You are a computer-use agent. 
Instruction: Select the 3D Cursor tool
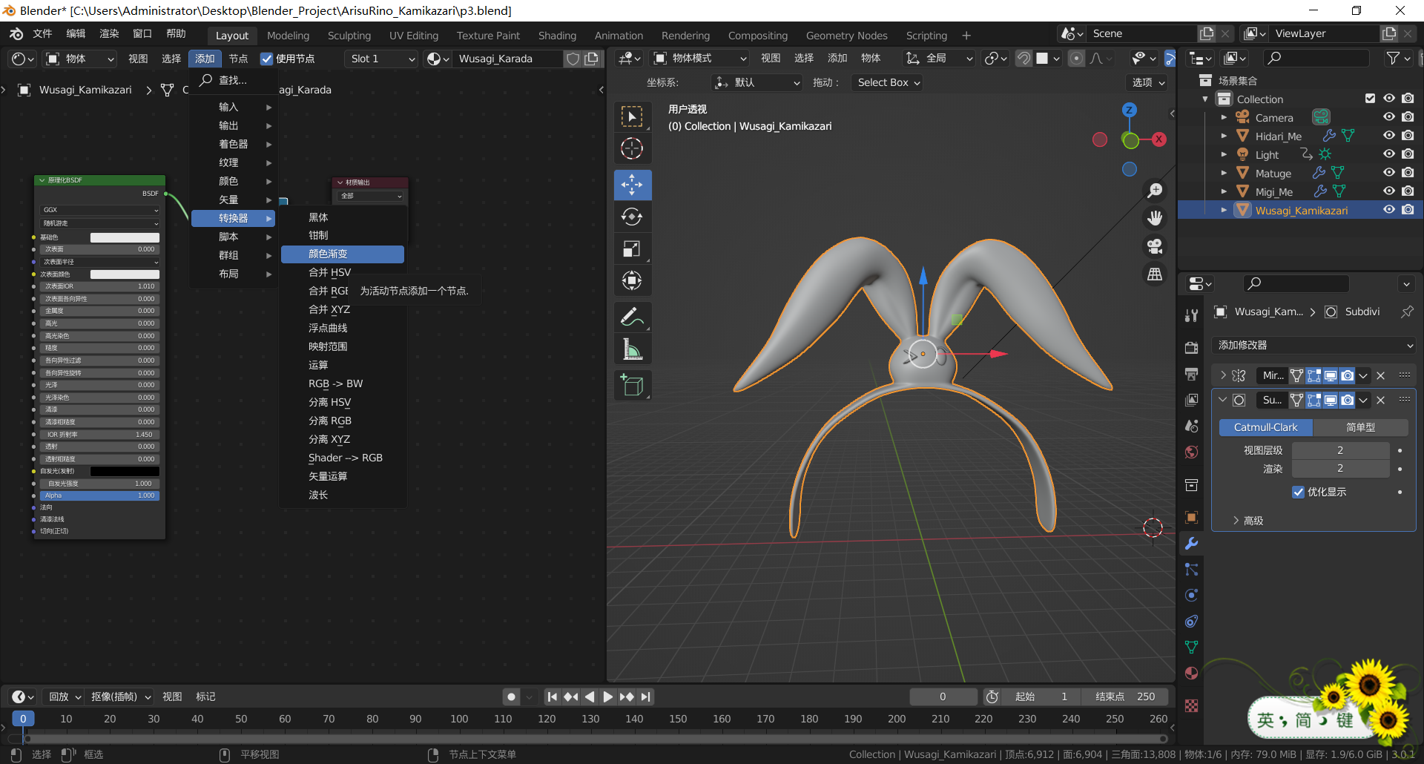[x=632, y=148]
